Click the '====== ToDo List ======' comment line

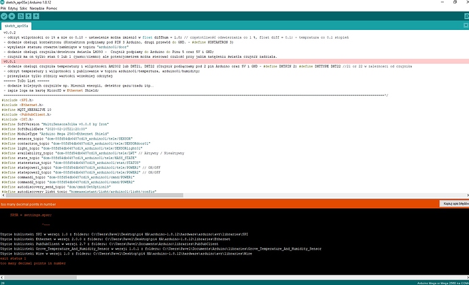[x=27, y=81]
